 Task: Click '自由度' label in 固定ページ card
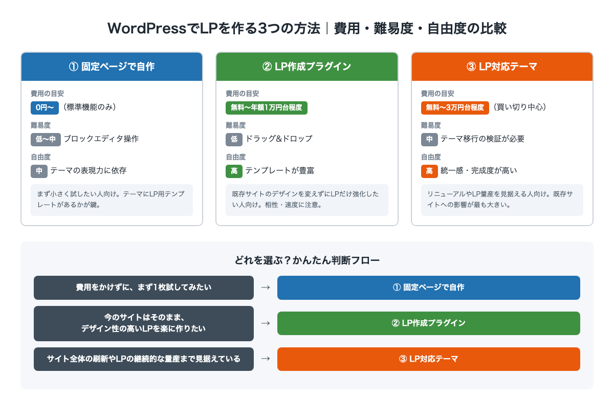coord(40,157)
